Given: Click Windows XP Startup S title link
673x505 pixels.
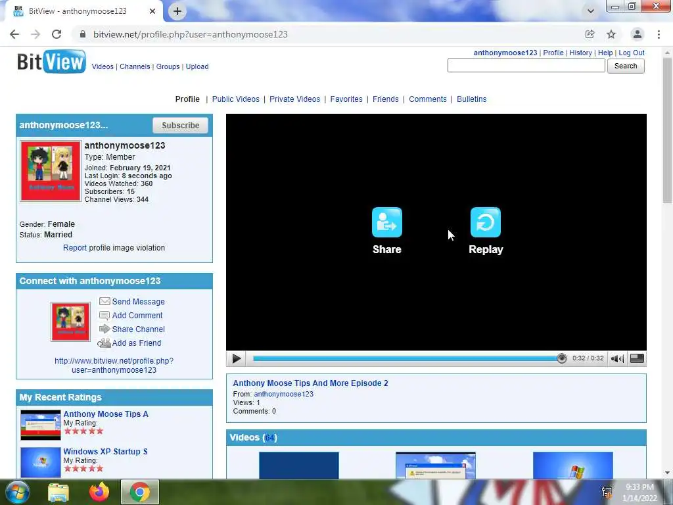Looking at the screenshot, I should click(x=106, y=452).
